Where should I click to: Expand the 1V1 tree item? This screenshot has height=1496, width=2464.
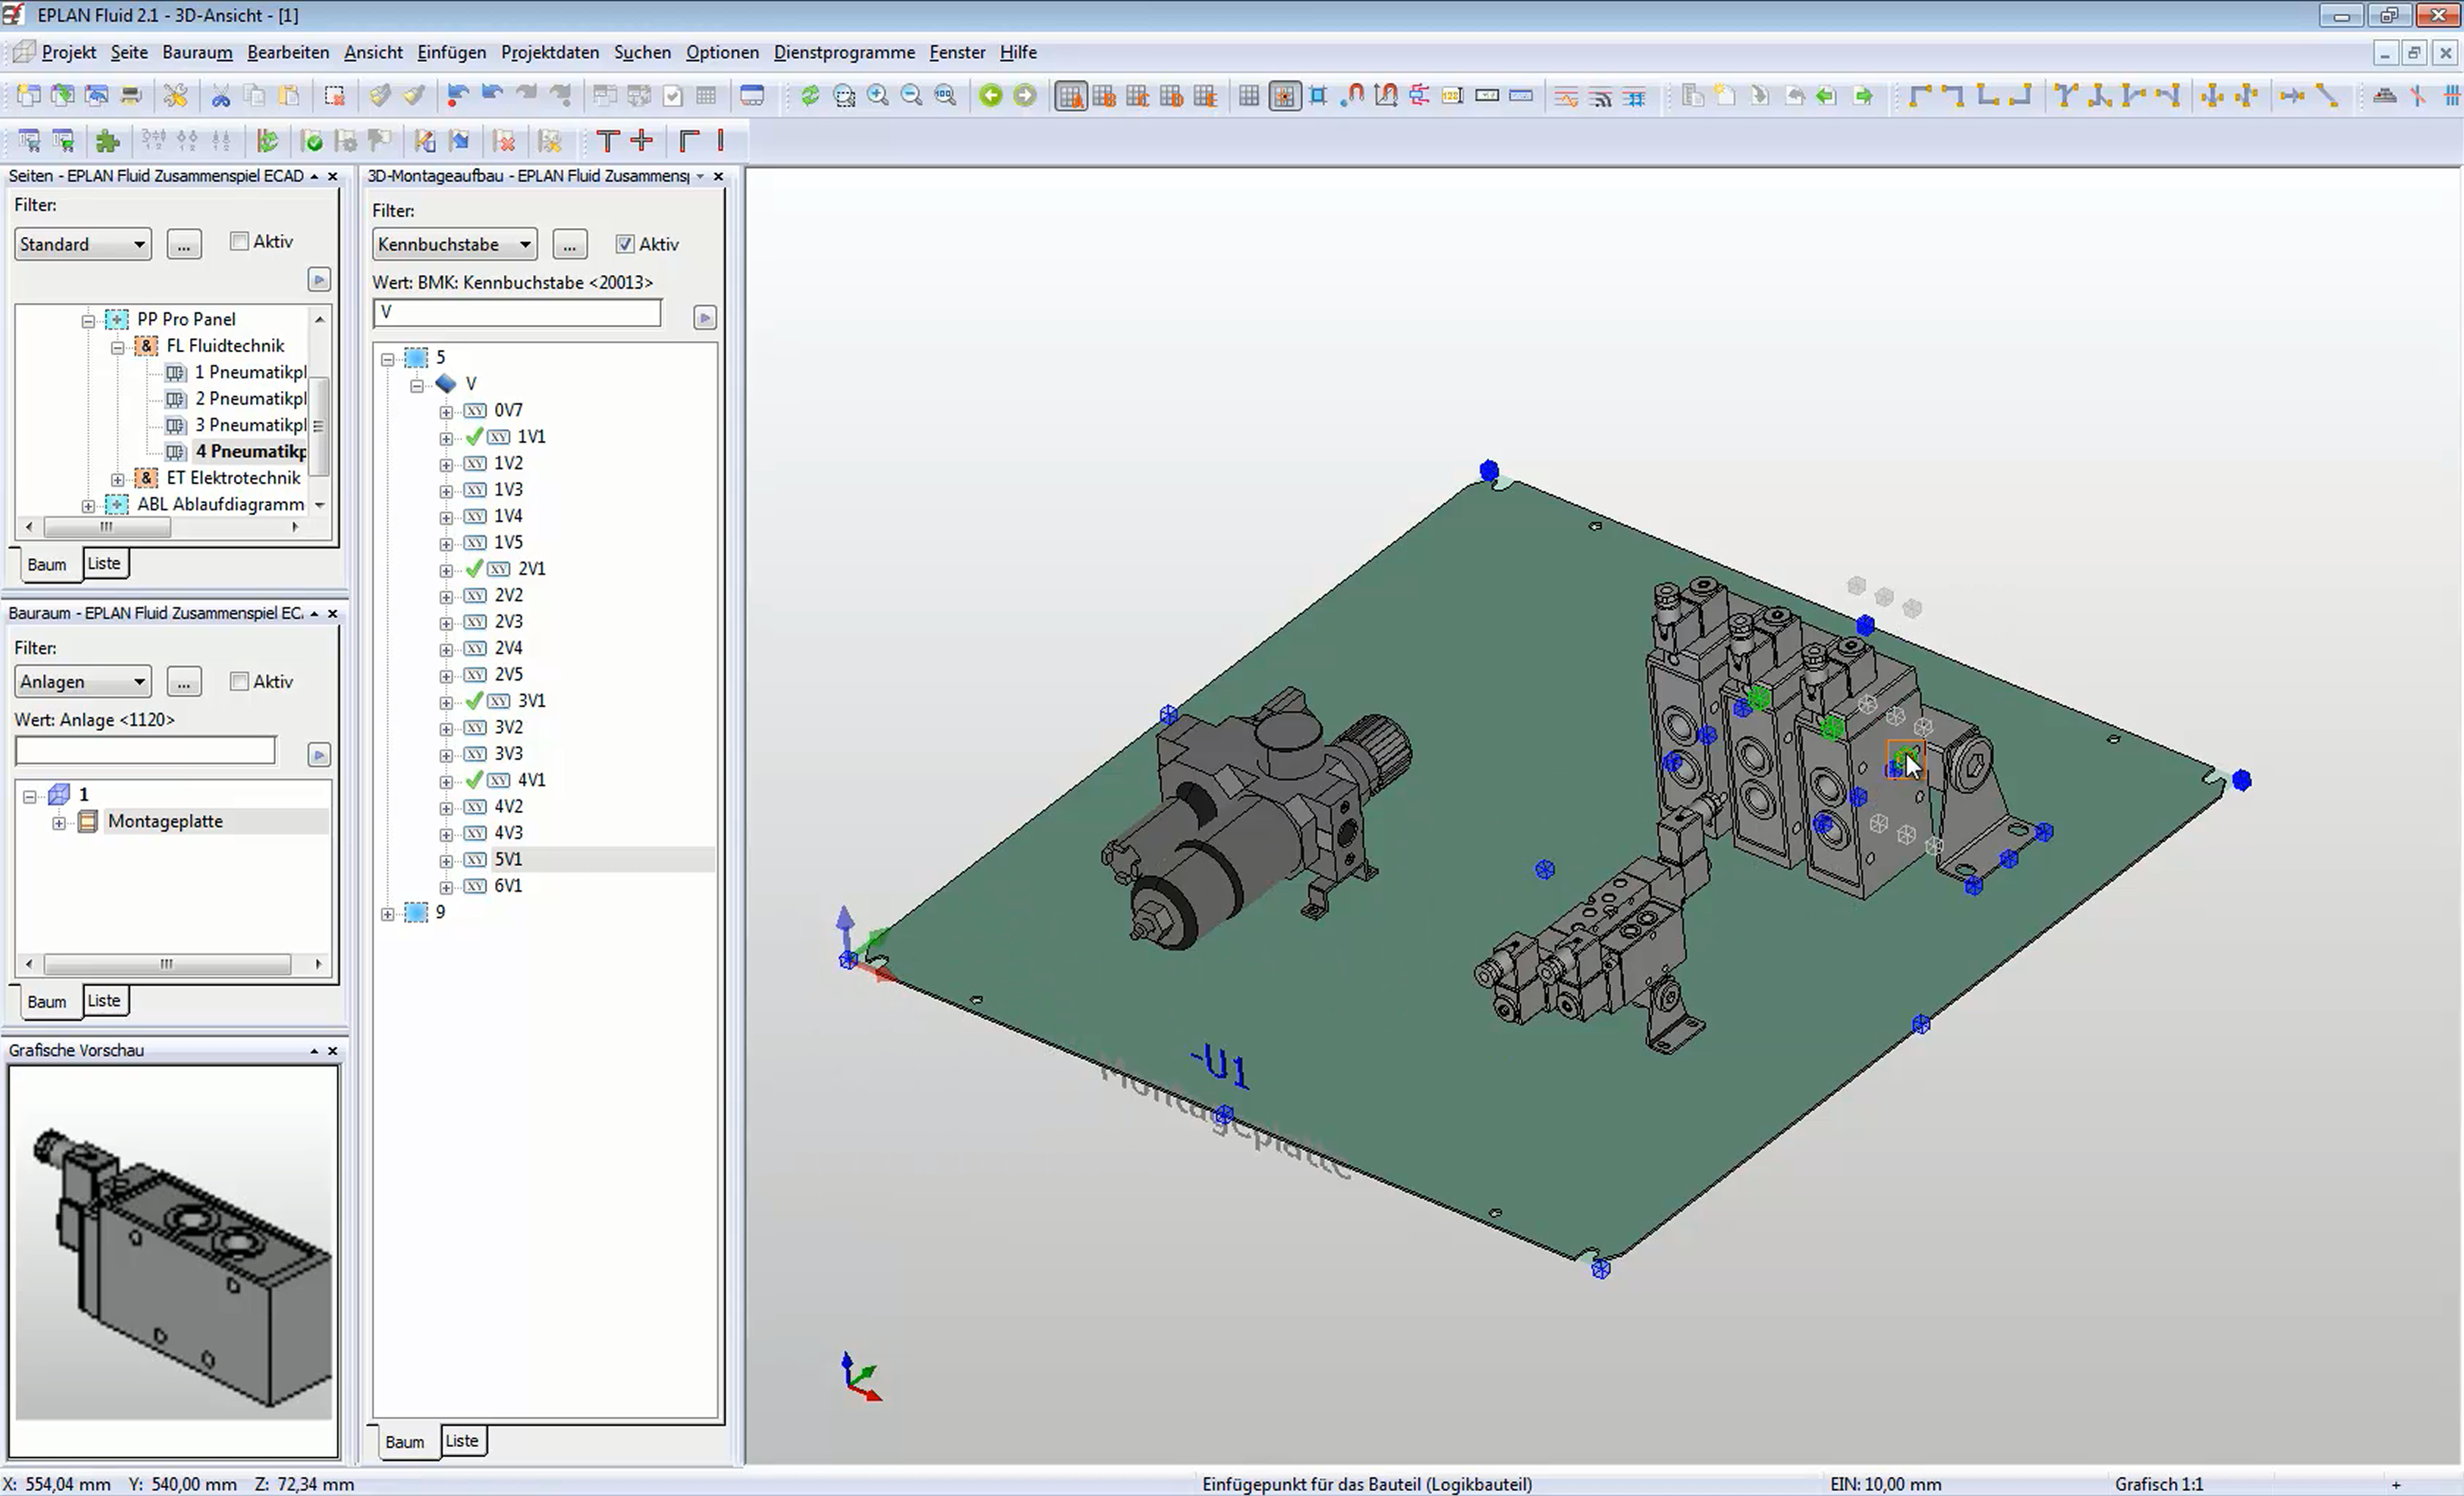pyautogui.click(x=446, y=438)
